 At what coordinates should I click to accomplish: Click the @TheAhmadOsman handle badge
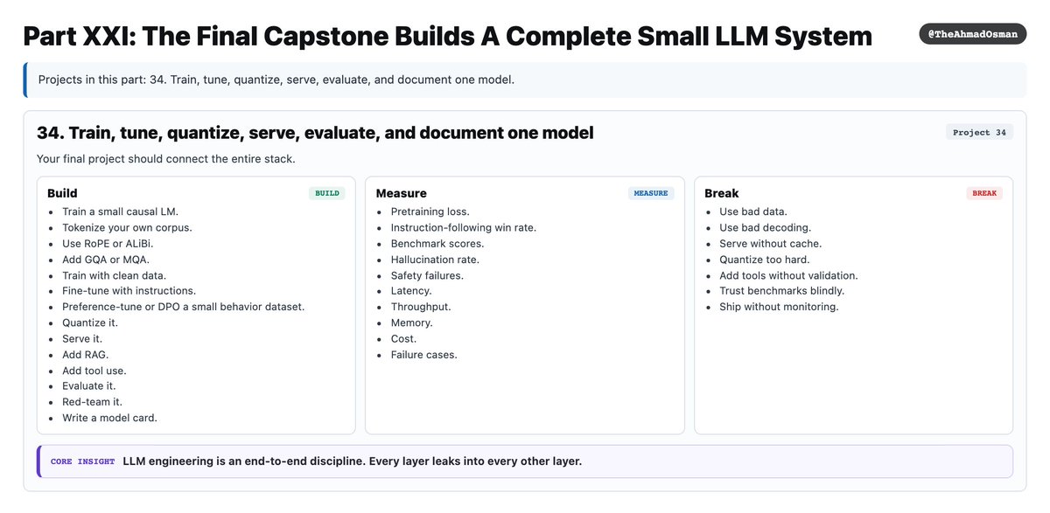coord(972,33)
